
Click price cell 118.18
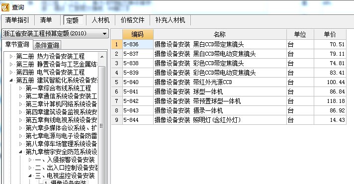(330, 101)
